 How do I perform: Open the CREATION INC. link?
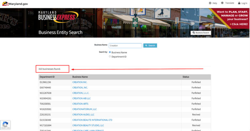[80, 82]
